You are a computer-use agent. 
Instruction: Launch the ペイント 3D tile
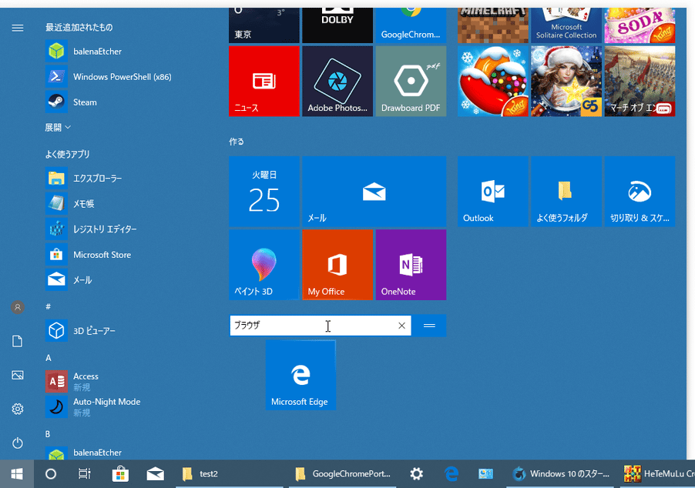click(x=264, y=265)
